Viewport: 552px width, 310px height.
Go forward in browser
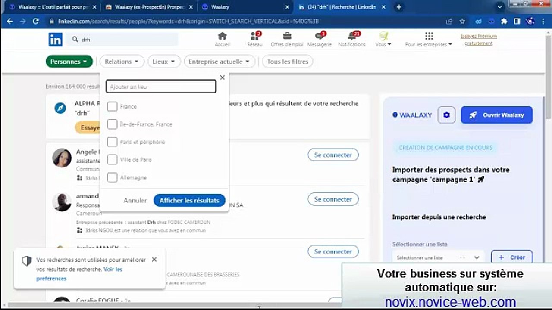tap(23, 21)
